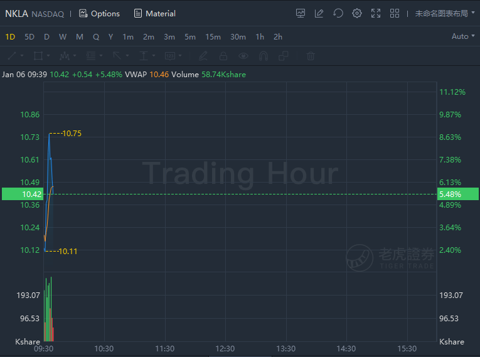Click the VWAP value 10.46
Viewport: 480px width, 357px height.
click(159, 75)
